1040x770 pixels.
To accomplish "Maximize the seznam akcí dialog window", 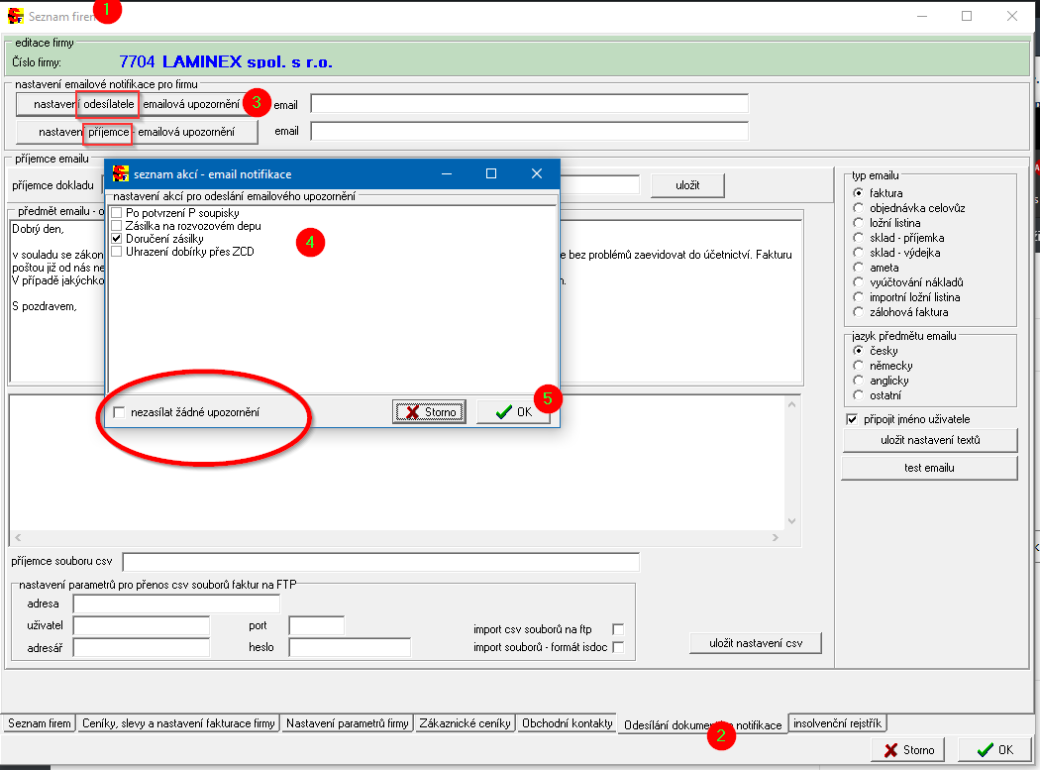I will click(490, 173).
